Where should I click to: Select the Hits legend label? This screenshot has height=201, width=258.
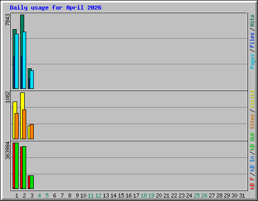[x=252, y=21]
